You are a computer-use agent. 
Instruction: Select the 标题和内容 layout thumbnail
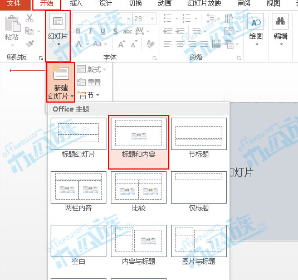pos(139,142)
